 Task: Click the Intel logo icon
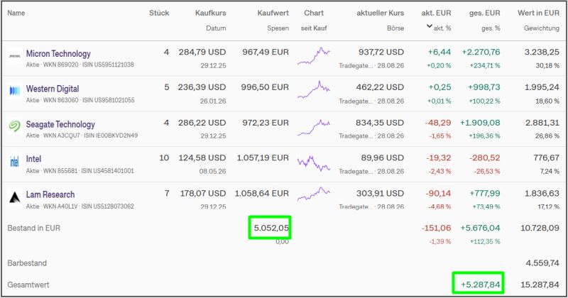click(14, 162)
